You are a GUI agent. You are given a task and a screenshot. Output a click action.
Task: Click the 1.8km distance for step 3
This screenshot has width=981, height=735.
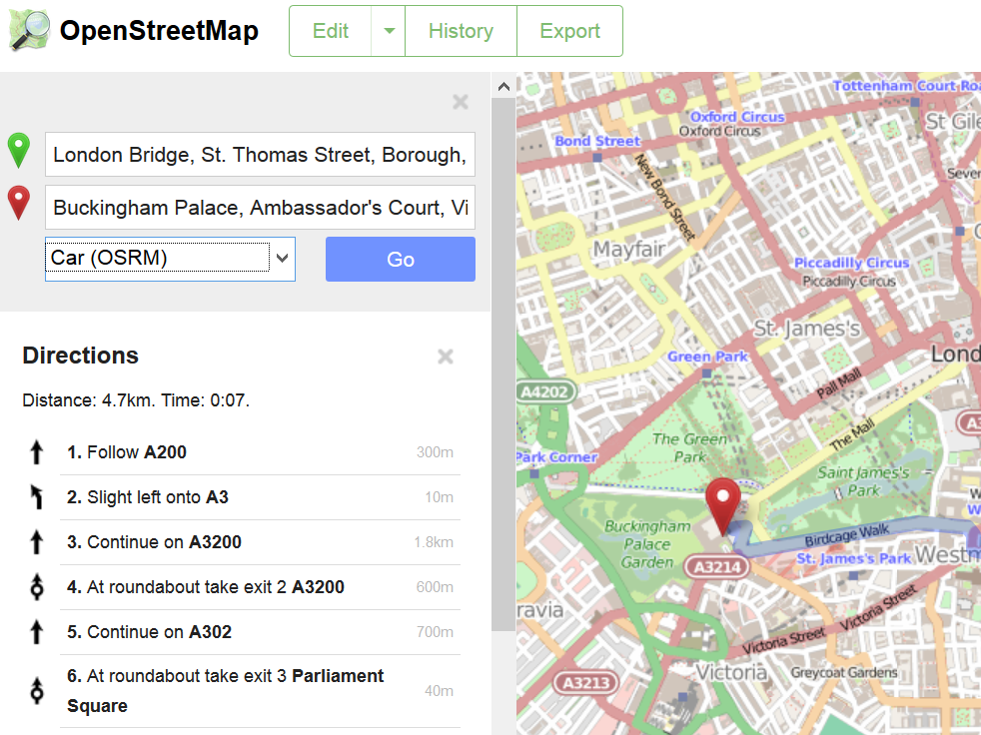pos(434,542)
